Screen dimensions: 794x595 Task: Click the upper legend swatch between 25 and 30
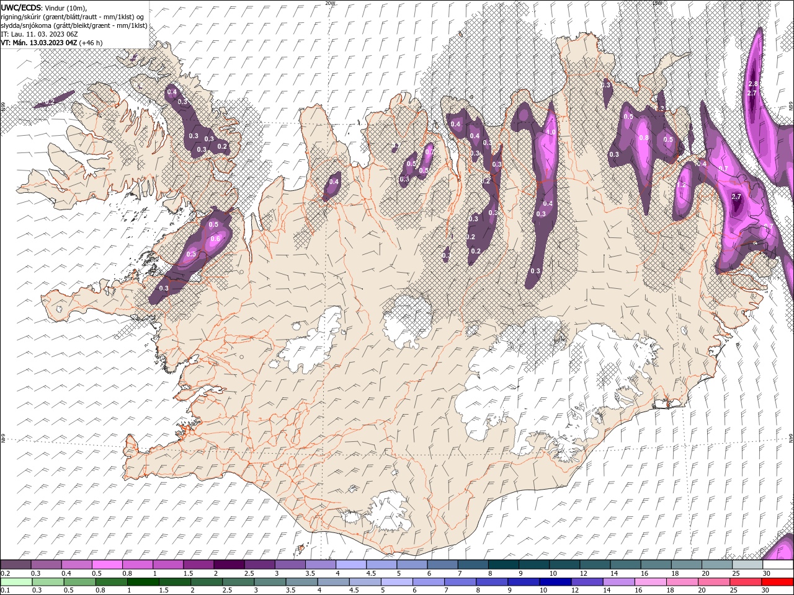coord(747,565)
